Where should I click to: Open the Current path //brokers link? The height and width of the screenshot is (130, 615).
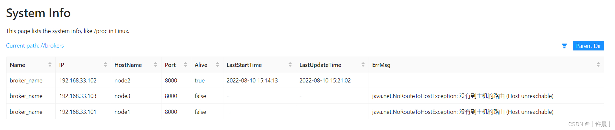coord(35,46)
